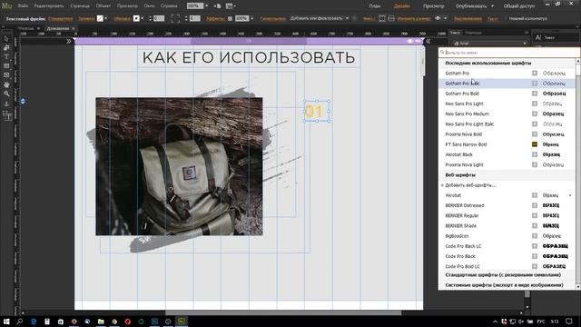
Task: Open the Text panel icon at far right
Action: coord(538,37)
